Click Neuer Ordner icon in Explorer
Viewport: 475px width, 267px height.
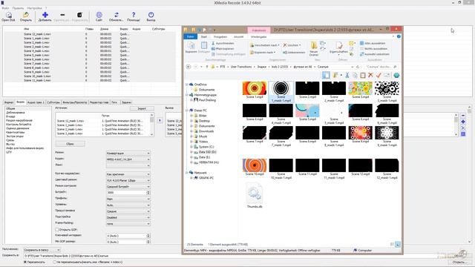pyautogui.click(x=313, y=46)
